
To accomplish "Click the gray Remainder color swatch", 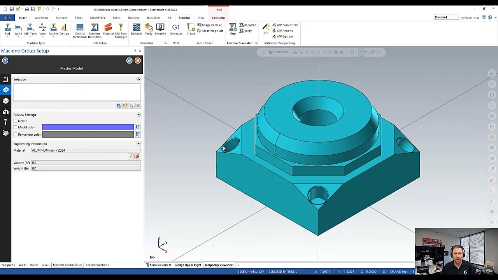I will (x=88, y=135).
